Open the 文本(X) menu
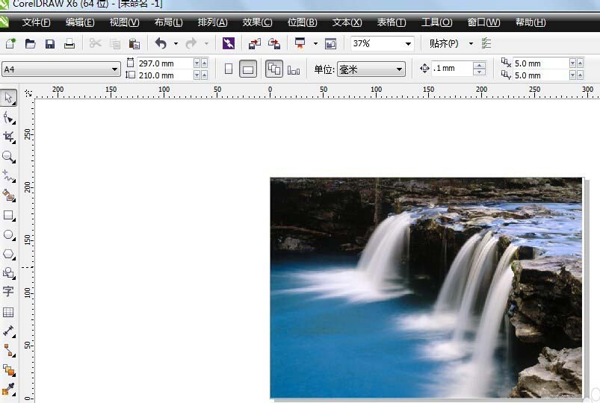The height and width of the screenshot is (403, 600). tap(347, 22)
